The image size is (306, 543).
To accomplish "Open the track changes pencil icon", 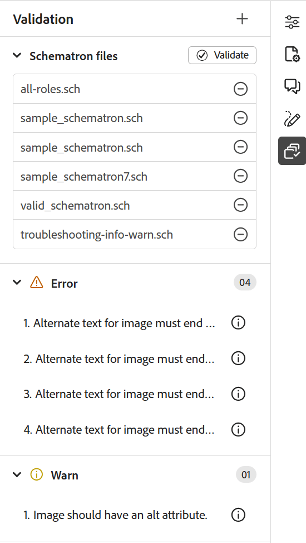I will (292, 118).
